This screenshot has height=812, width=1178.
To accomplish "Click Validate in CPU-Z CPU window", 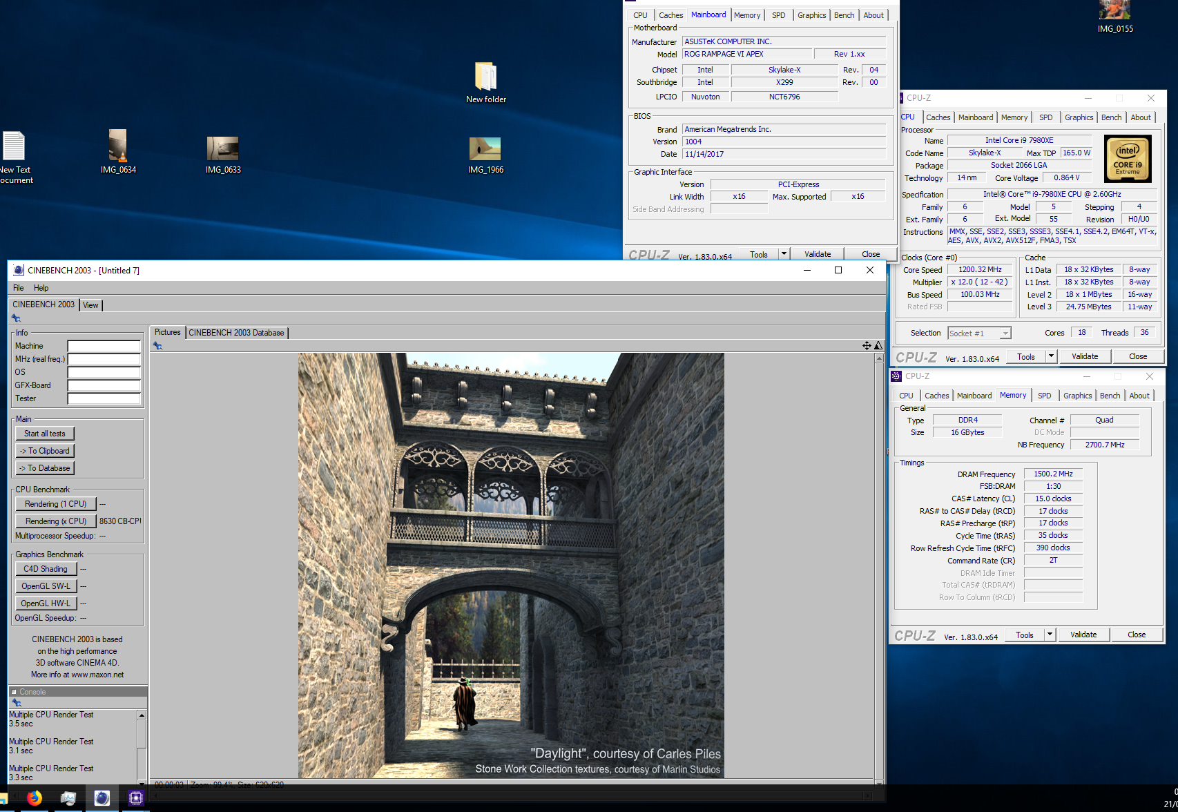I will tap(1085, 356).
